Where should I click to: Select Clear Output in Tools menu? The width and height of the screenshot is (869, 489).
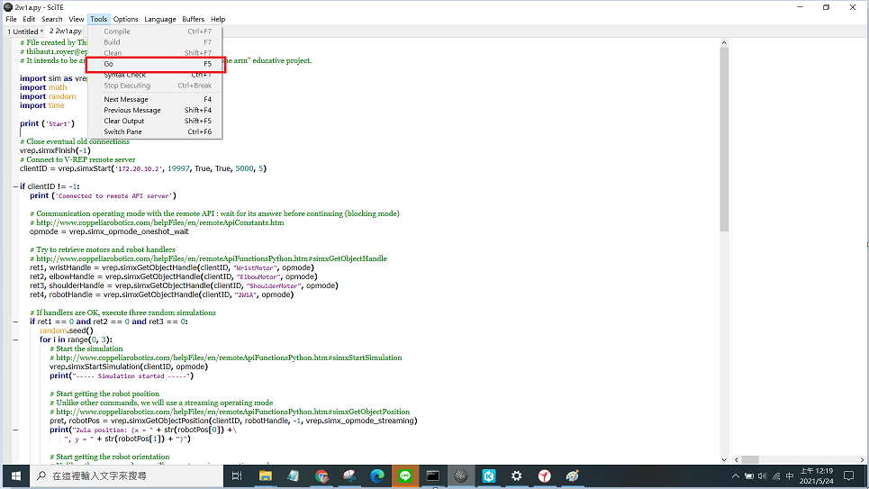click(x=123, y=121)
